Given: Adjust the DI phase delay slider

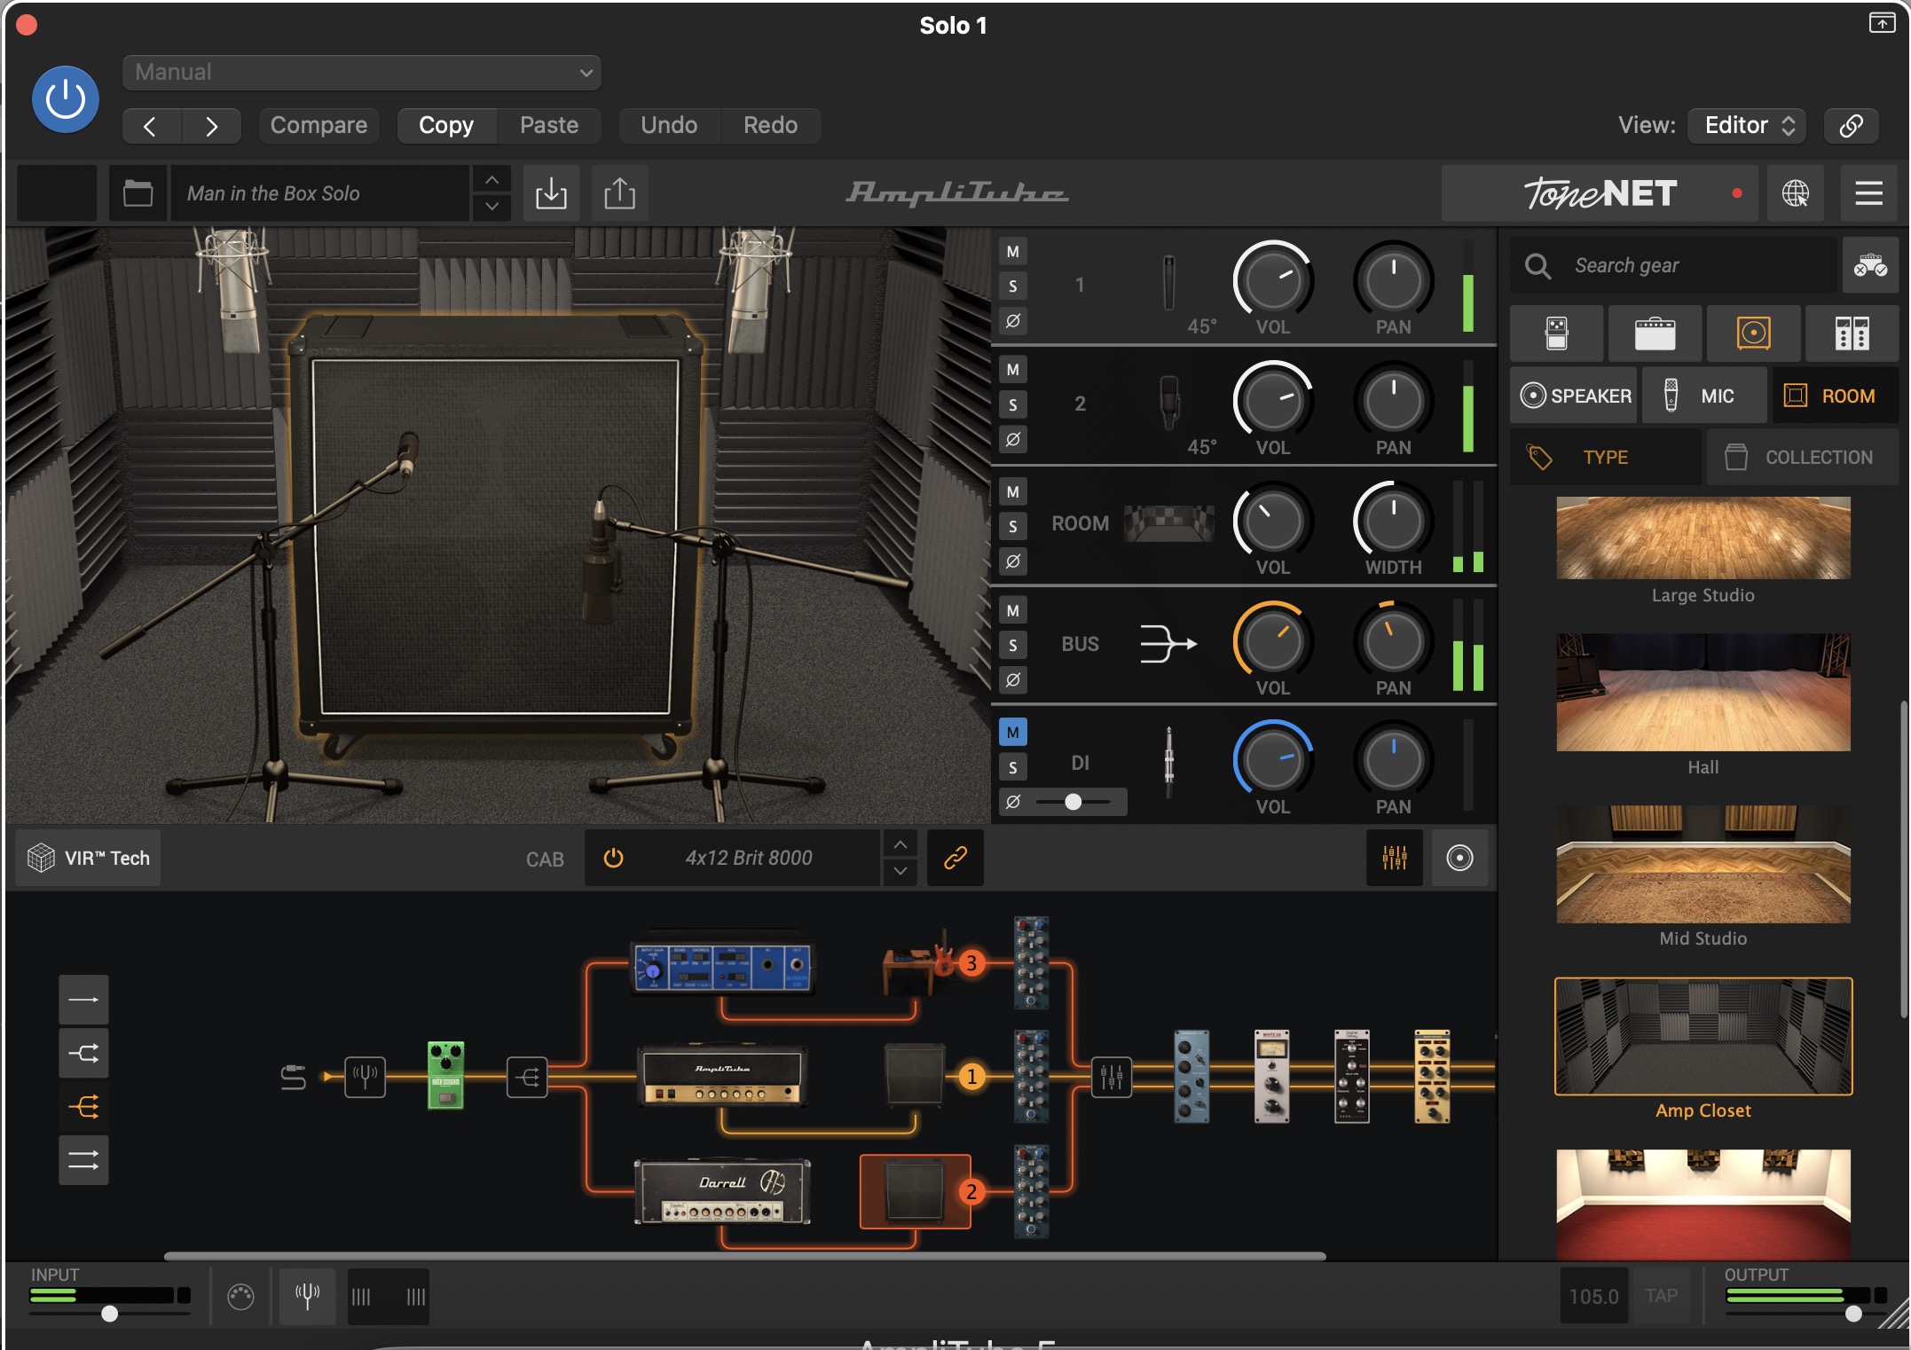Looking at the screenshot, I should 1073,802.
